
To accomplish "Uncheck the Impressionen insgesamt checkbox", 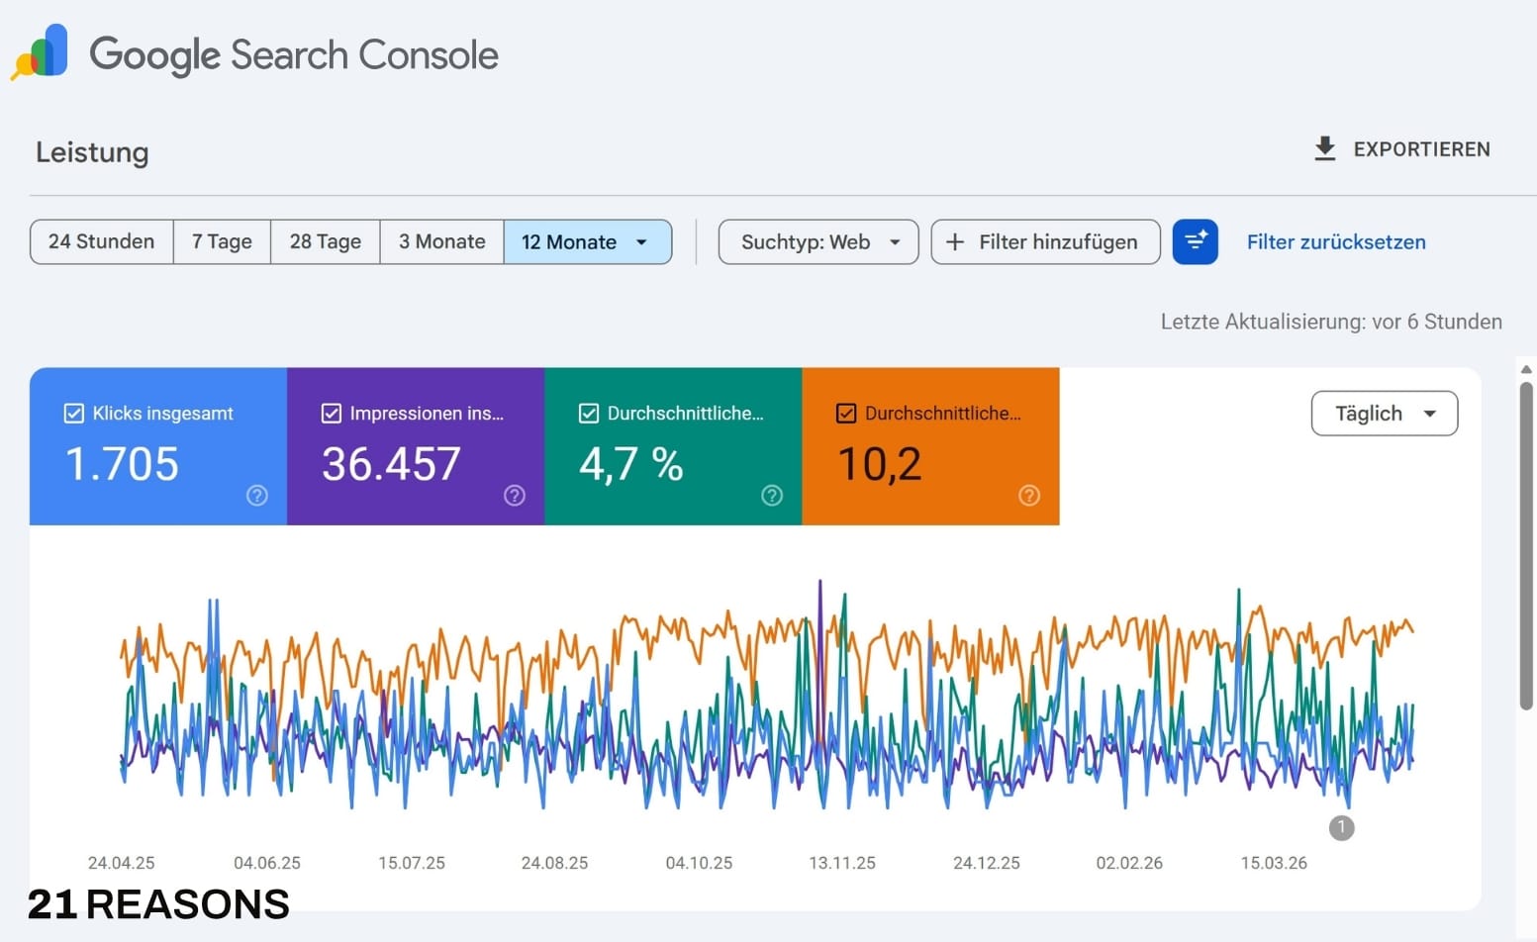I will [332, 414].
